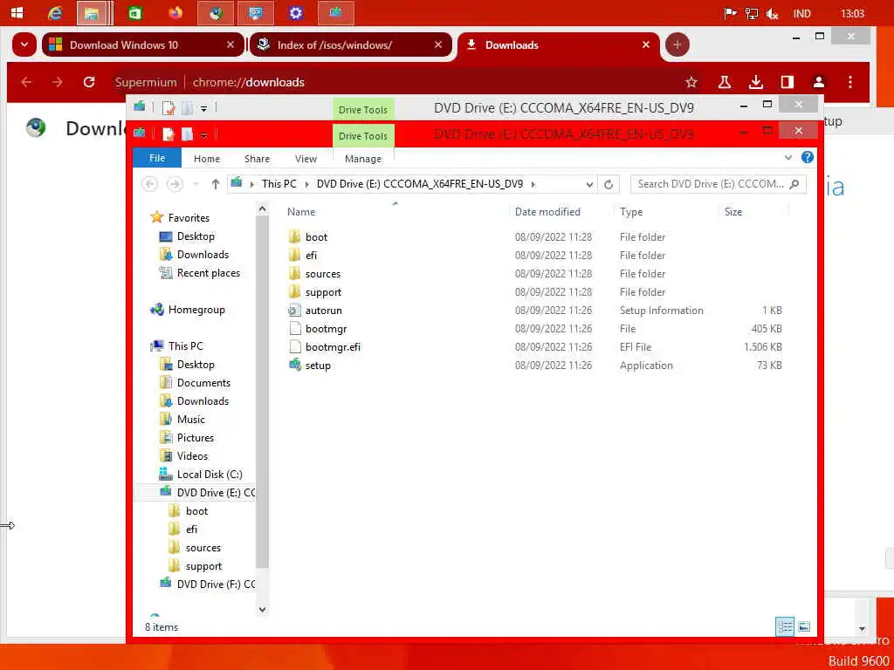This screenshot has height=670, width=894.
Task: Open the Manage ribbon tab
Action: pos(362,159)
